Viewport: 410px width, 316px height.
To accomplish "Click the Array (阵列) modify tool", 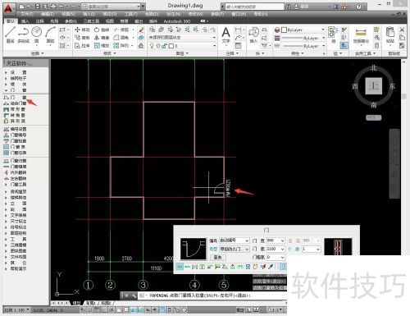I will (121, 45).
